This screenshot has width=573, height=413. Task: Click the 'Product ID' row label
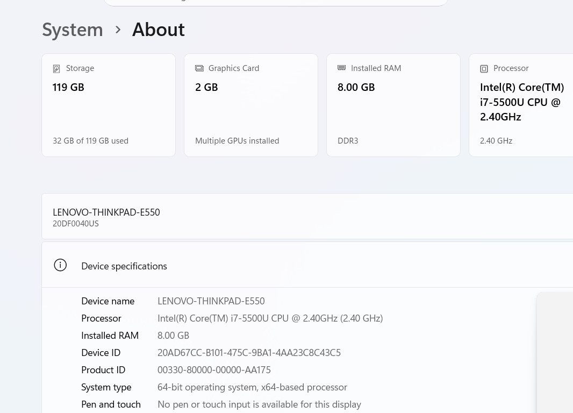tap(103, 370)
